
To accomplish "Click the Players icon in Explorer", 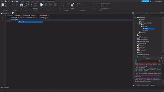I will point(138,34).
